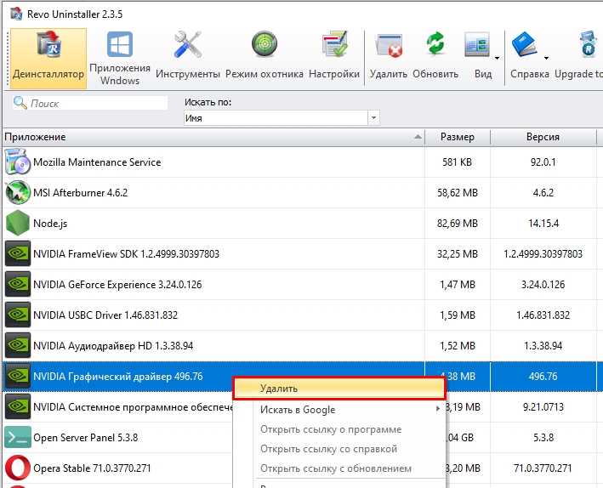Select NVIDIA GeForce Experience 3.24.0.126 text

tap(117, 285)
